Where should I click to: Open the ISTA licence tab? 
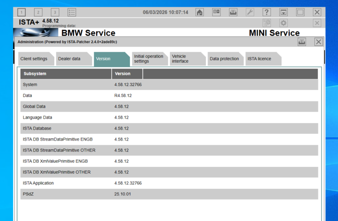click(x=263, y=59)
